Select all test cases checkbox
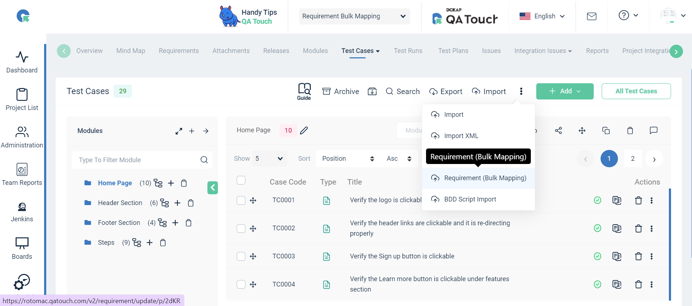692x306 pixels. (x=241, y=180)
